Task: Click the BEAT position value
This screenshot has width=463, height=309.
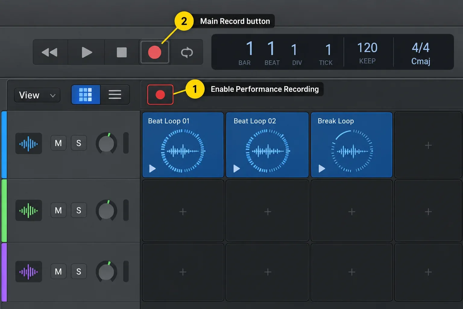Action: point(271,48)
